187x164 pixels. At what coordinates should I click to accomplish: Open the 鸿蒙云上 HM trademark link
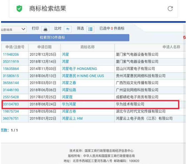coord(72,119)
